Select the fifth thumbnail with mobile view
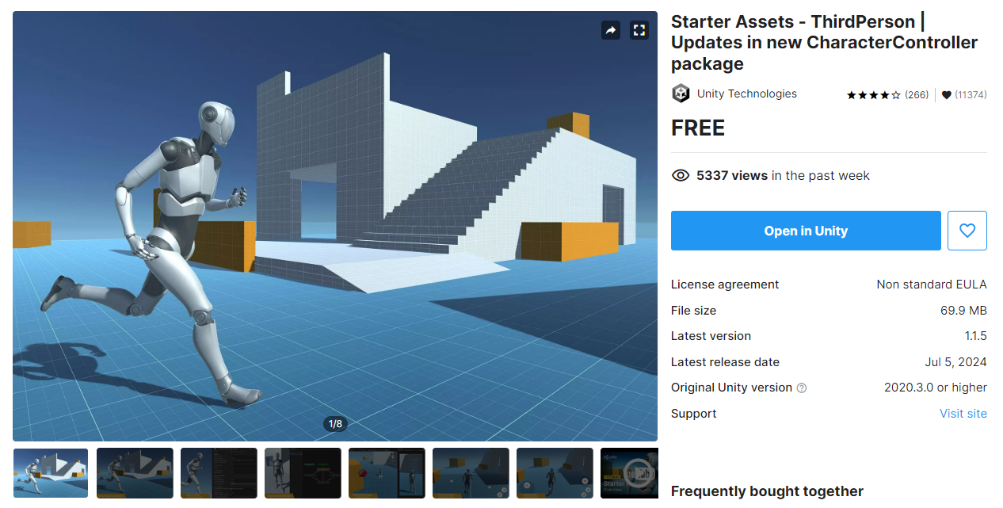Image resolution: width=1003 pixels, height=508 pixels. 387,473
